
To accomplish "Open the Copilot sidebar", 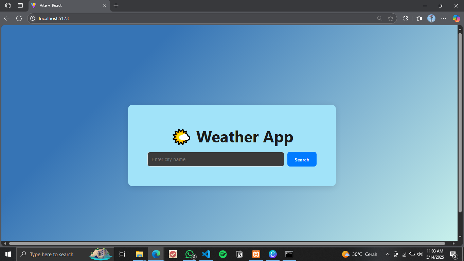I will click(x=456, y=18).
